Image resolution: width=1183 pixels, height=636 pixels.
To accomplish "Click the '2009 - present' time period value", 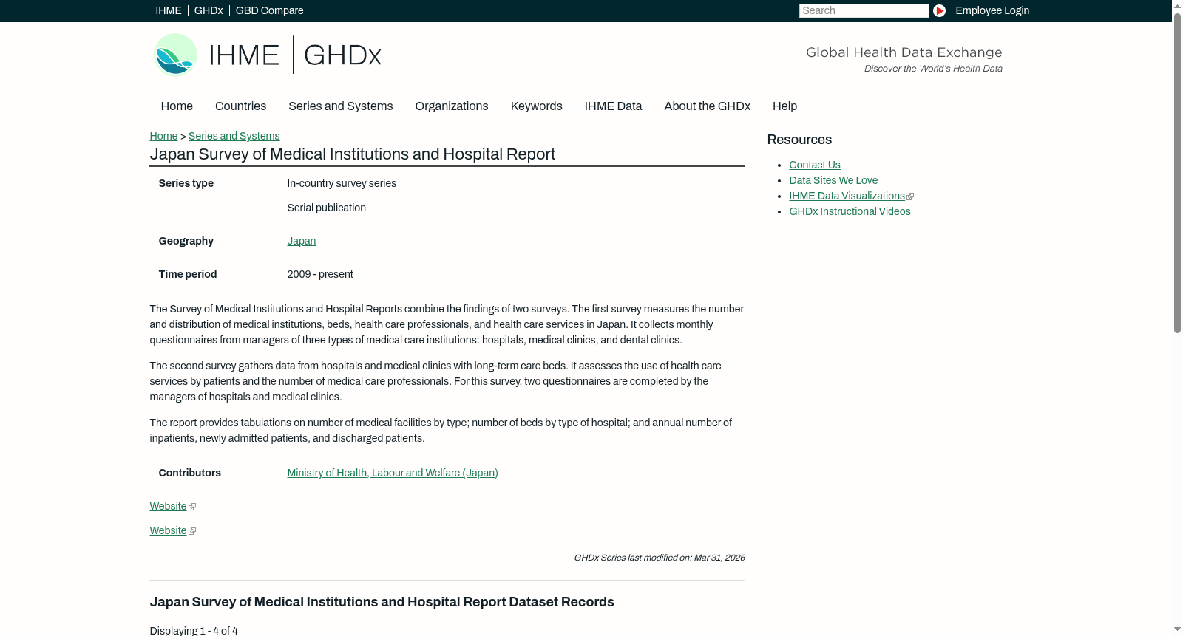I will (x=320, y=274).
